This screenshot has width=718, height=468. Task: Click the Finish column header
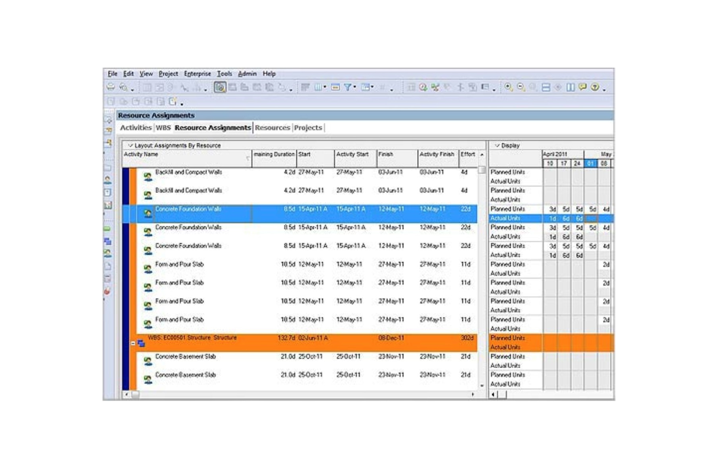pyautogui.click(x=397, y=158)
